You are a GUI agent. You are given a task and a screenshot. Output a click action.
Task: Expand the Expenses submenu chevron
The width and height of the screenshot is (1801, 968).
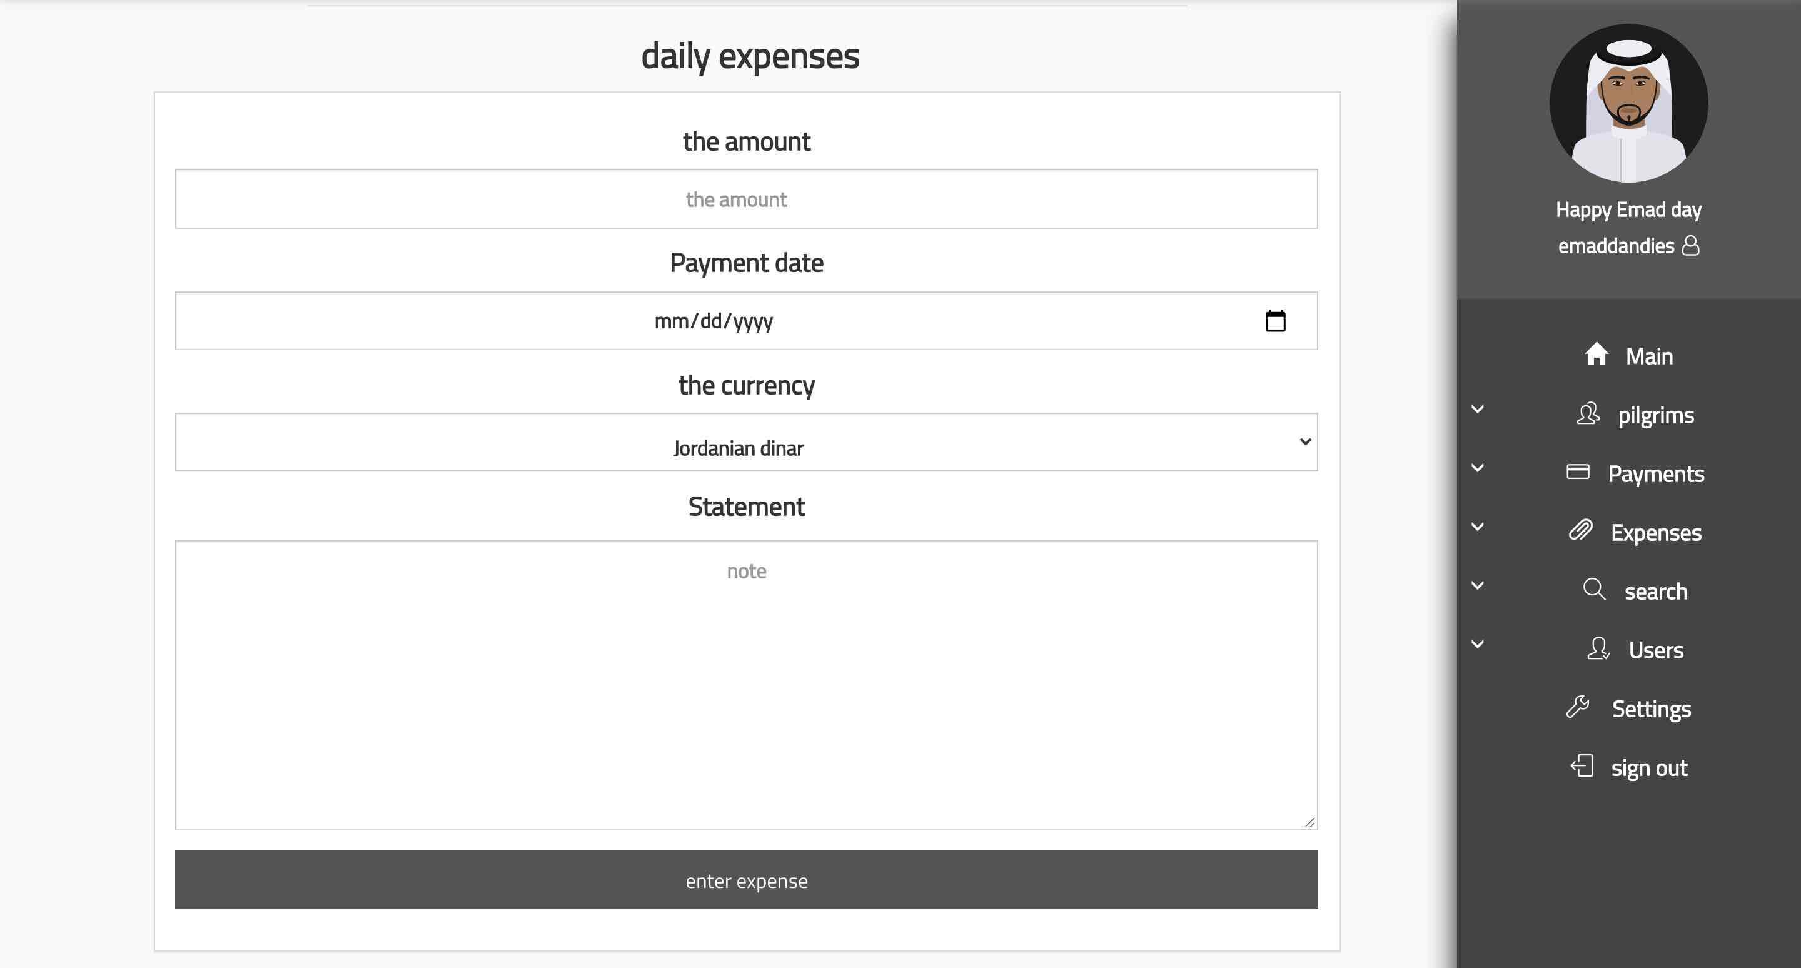(x=1477, y=527)
